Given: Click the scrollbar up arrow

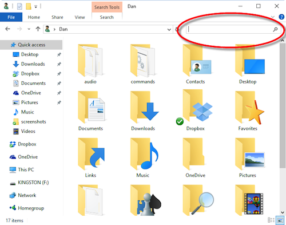Looking at the screenshot, I should point(283,41).
